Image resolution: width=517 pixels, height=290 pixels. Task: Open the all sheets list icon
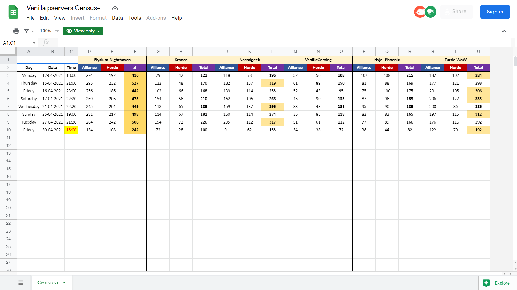coord(21,283)
